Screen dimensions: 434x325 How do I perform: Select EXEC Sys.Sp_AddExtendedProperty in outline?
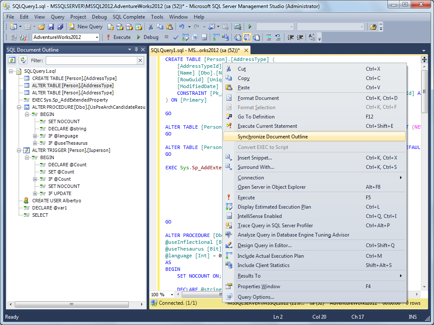pos(70,100)
